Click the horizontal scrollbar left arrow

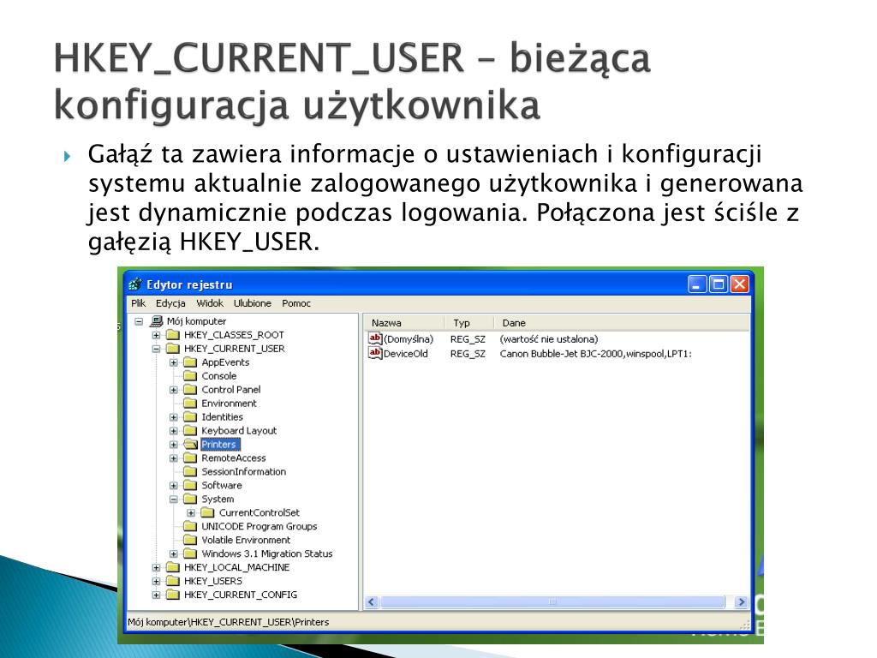click(372, 602)
